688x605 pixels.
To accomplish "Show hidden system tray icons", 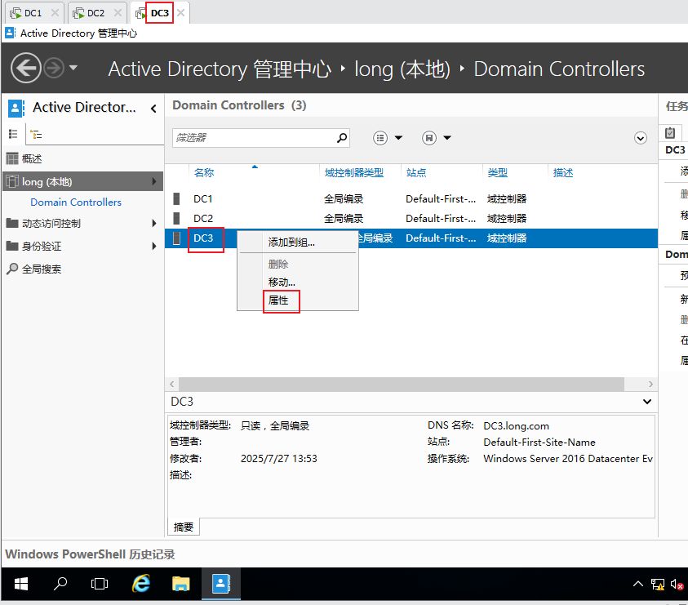I will [x=638, y=584].
